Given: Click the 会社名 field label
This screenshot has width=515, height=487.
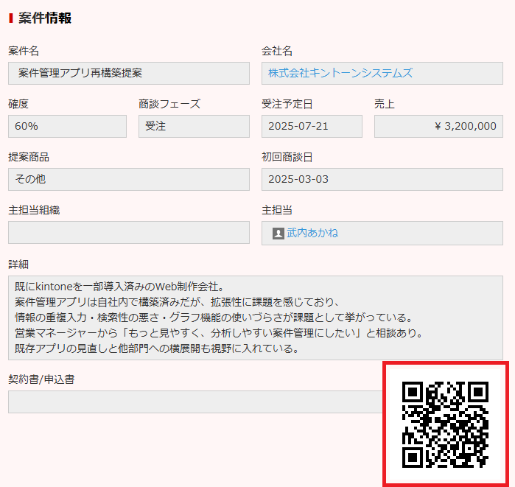Looking at the screenshot, I should click(277, 51).
